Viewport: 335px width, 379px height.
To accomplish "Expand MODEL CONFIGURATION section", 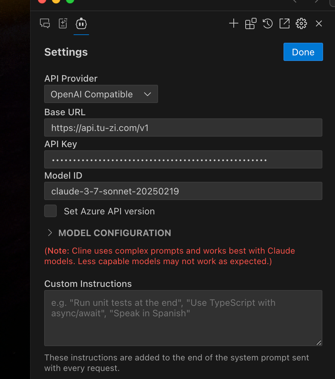I will point(115,233).
